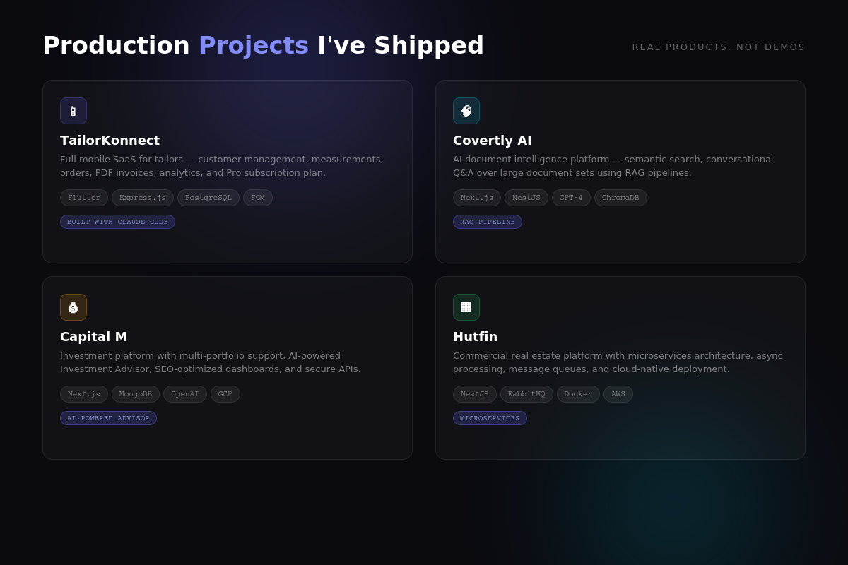Click the MongoDB tag in Capital M
The height and width of the screenshot is (565, 848).
pos(136,394)
